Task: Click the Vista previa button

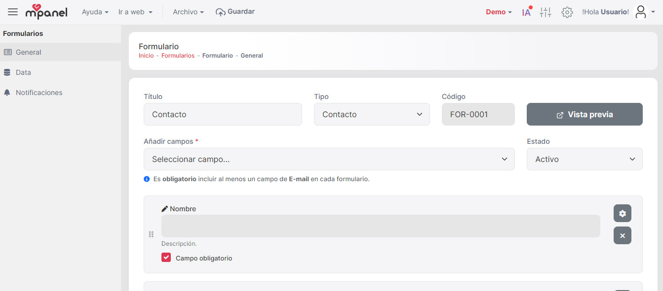Action: coord(585,114)
